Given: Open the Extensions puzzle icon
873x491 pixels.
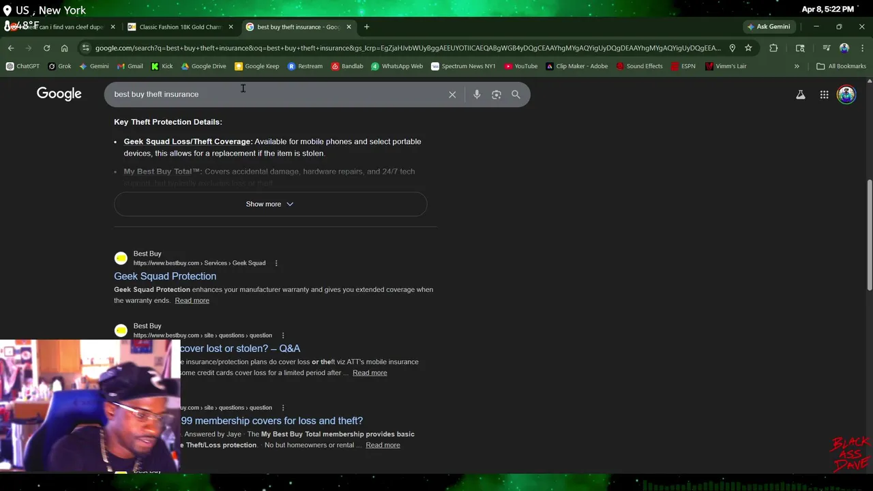Looking at the screenshot, I should (x=773, y=48).
